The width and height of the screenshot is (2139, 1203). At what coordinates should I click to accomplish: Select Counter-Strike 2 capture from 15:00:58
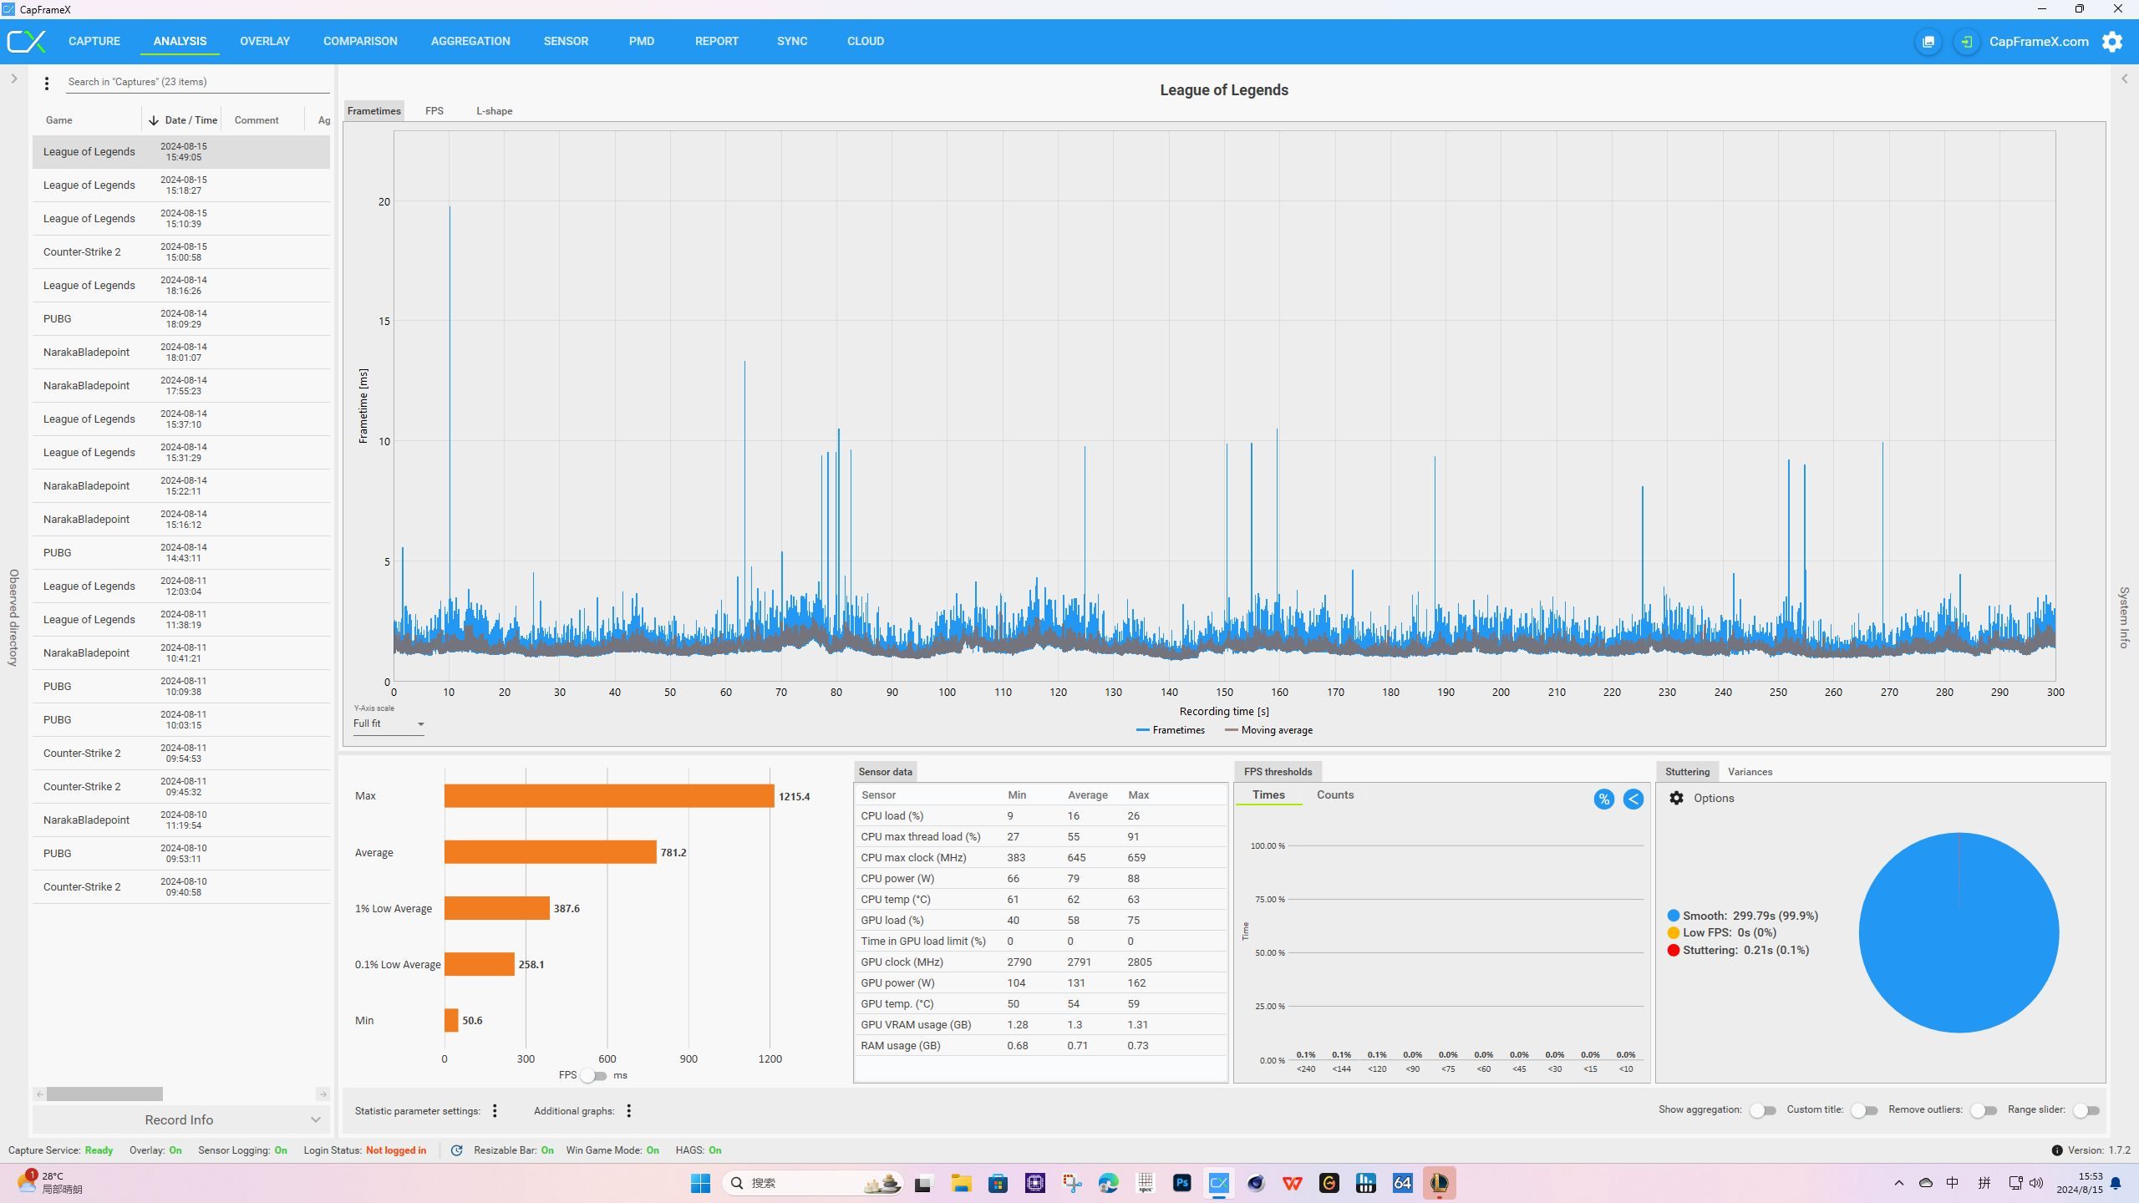(x=181, y=251)
